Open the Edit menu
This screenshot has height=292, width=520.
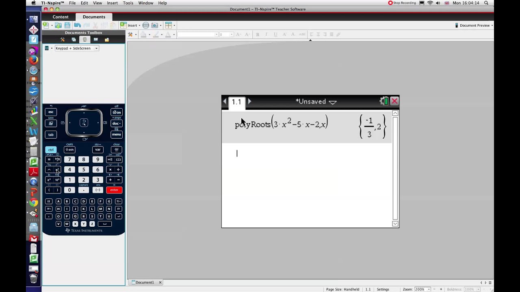[84, 3]
